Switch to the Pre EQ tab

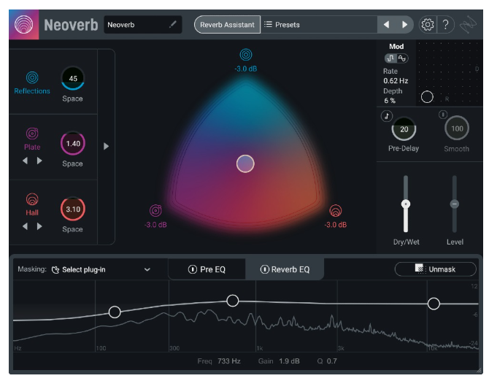point(207,269)
